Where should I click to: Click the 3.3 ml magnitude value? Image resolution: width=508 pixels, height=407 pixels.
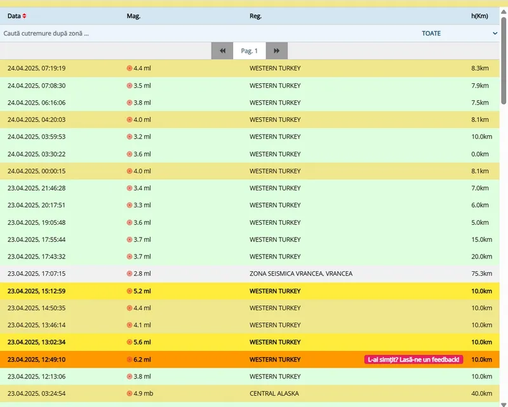coord(142,205)
